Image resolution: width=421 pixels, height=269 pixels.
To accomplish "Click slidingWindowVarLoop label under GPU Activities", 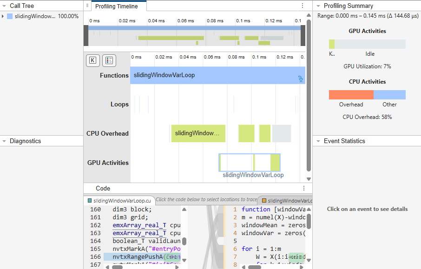I will coord(253,175).
